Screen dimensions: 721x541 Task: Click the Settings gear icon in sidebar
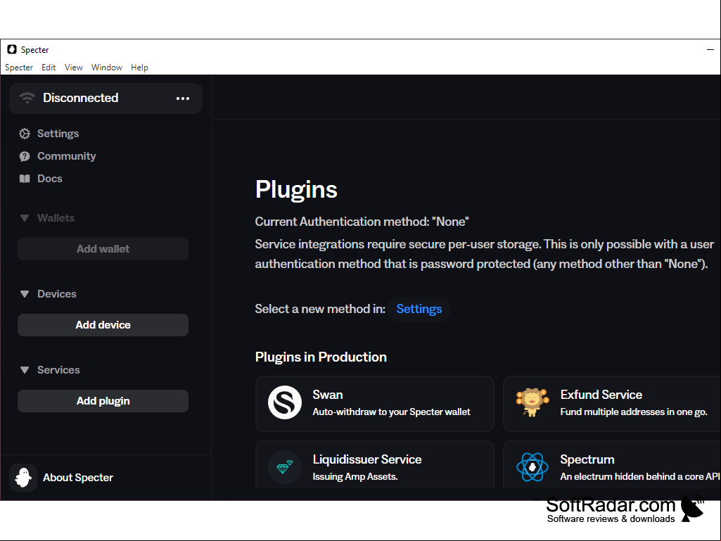[25, 134]
